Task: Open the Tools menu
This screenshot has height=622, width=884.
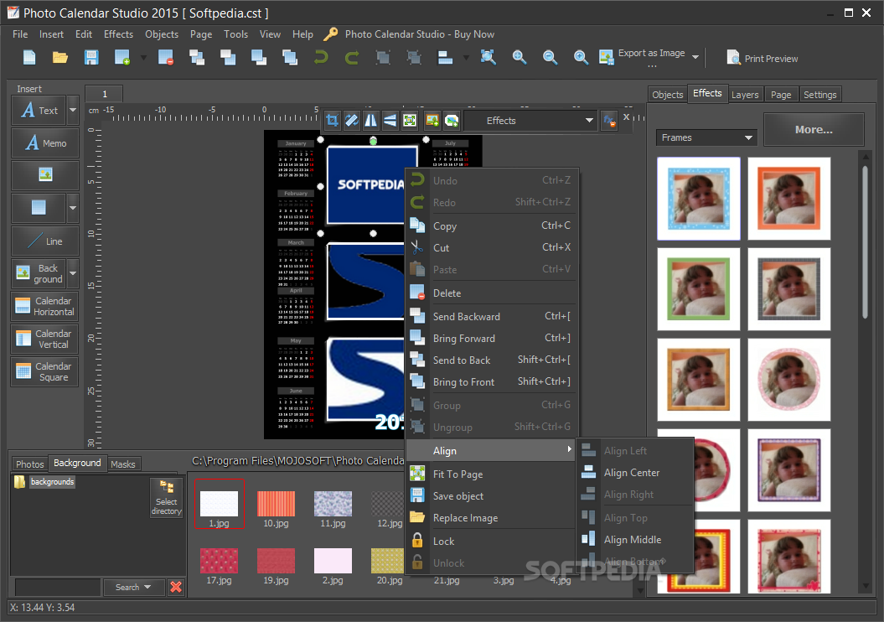Action: [x=235, y=34]
